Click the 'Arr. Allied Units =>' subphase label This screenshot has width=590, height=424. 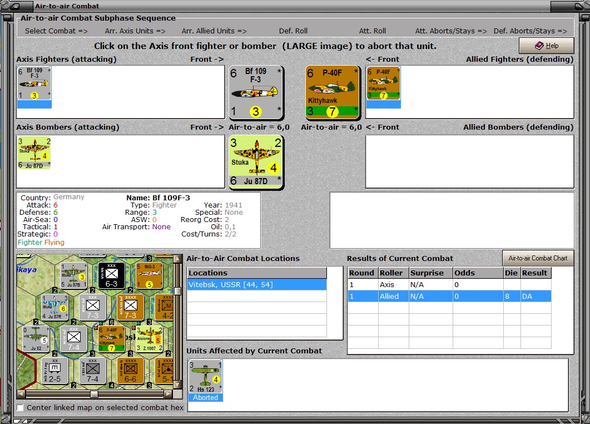pos(214,31)
